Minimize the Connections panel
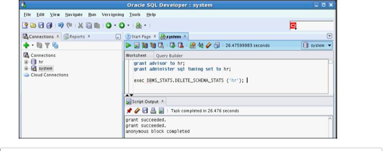This screenshot has height=151, width=383. tap(118, 37)
